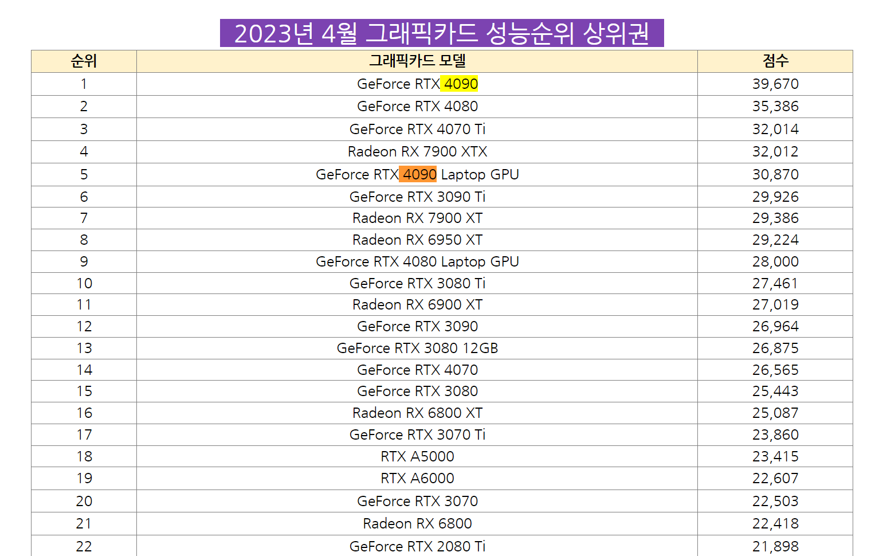Click the score 32,012 cell

point(775,151)
